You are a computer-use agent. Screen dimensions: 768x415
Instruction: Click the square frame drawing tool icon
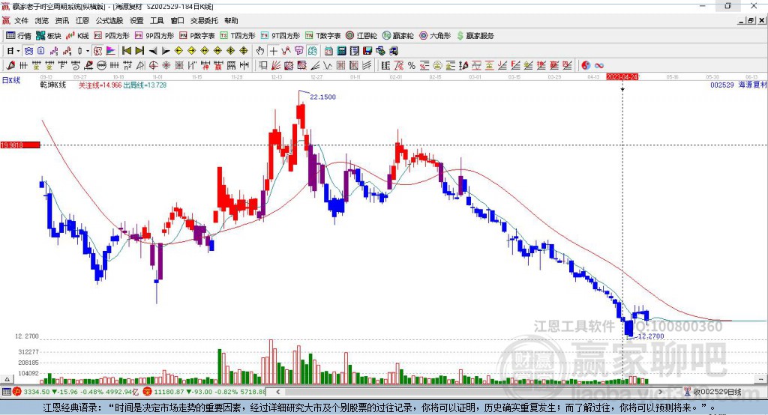coord(262,66)
